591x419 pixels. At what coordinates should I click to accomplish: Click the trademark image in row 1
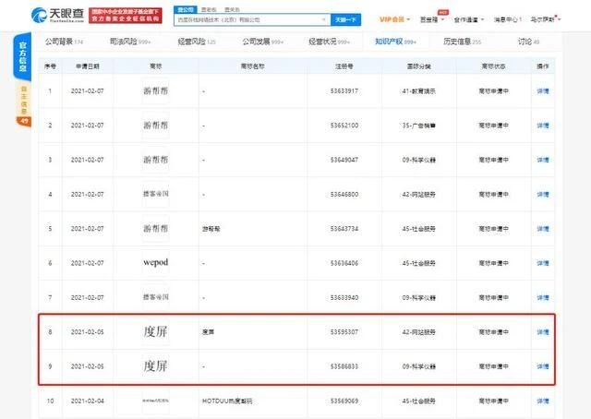coord(156,90)
